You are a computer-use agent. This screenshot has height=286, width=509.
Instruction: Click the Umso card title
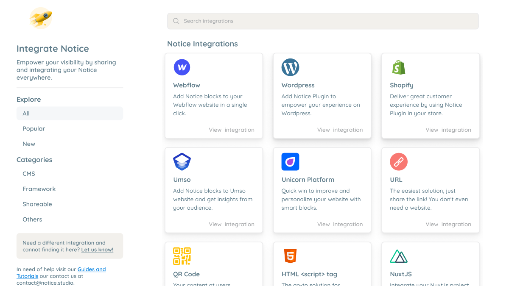tap(182, 180)
